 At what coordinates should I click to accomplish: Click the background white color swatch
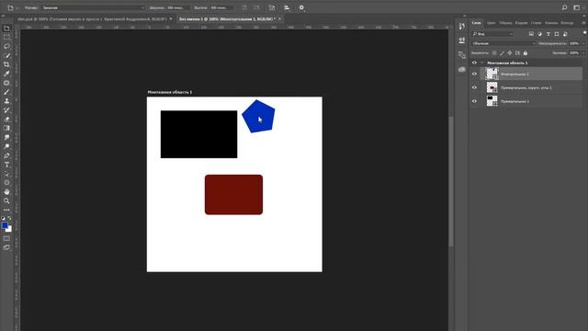coord(9,229)
